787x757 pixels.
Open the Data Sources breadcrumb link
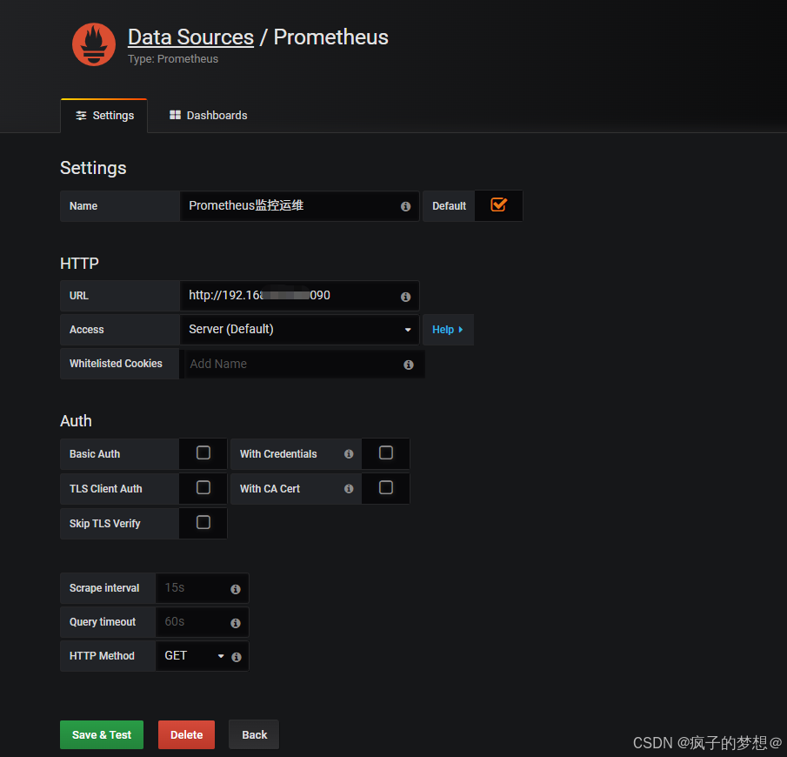point(190,37)
